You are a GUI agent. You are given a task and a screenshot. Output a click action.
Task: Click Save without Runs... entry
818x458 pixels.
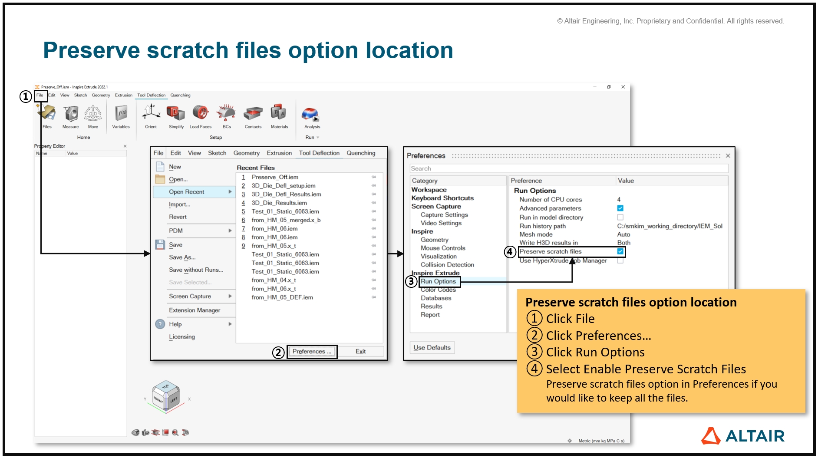(196, 270)
